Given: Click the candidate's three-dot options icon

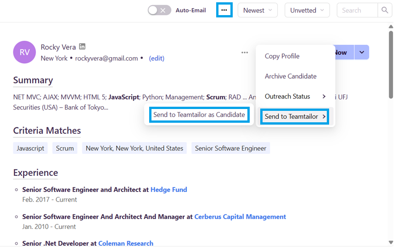Looking at the screenshot, I should pos(245,52).
